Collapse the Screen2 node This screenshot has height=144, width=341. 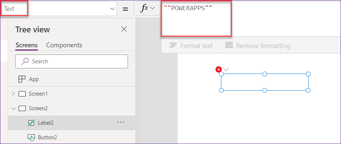[13, 108]
